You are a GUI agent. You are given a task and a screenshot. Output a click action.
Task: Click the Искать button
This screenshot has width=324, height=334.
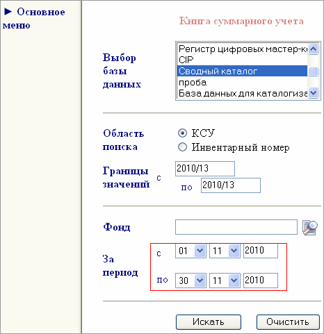pyautogui.click(x=209, y=322)
